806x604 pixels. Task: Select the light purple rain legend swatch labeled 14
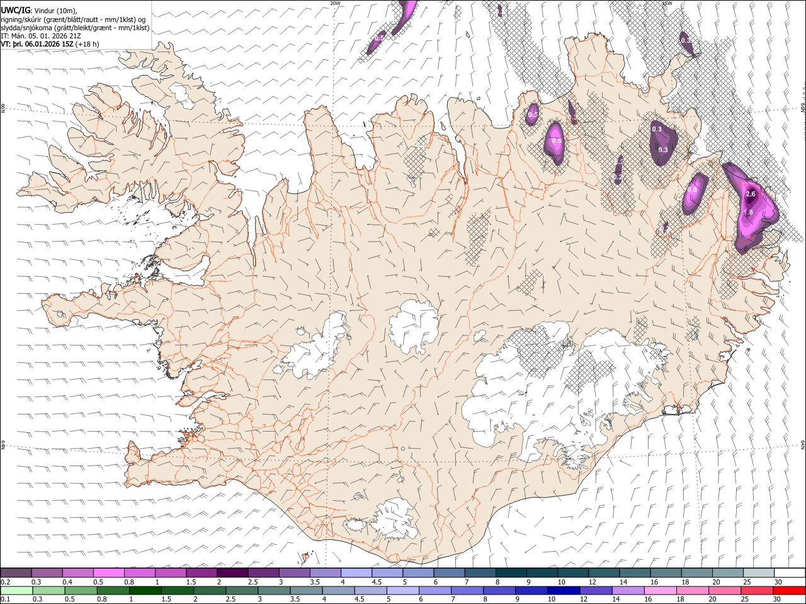click(x=627, y=590)
